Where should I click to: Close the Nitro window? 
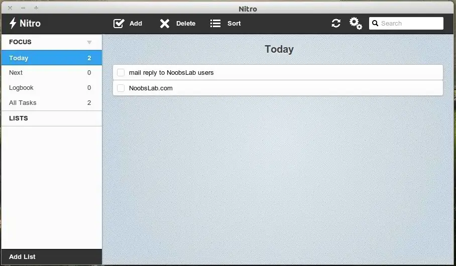point(10,8)
